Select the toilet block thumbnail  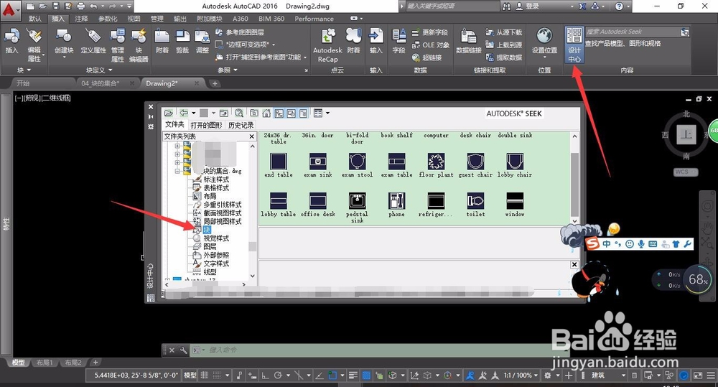pos(475,200)
